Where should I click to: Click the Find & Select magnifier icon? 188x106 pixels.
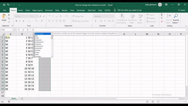point(176,16)
